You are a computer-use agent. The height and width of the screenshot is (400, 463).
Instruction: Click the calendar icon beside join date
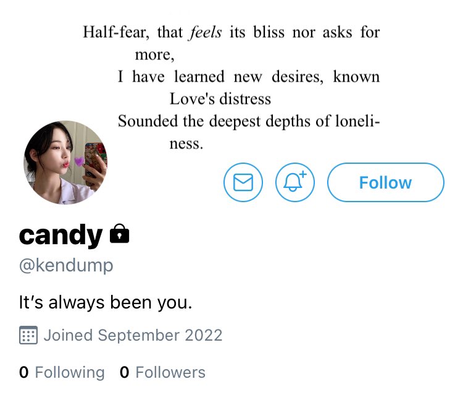tap(28, 335)
